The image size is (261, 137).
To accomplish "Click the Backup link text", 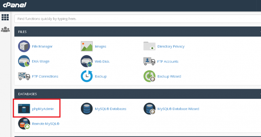I will [101, 76].
